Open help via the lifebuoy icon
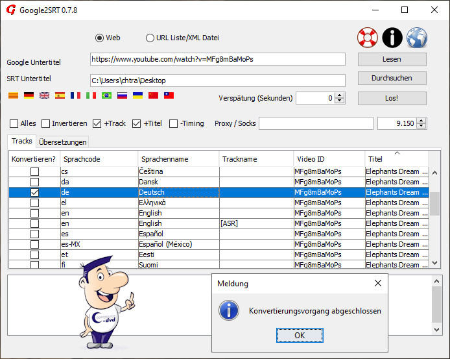 [368, 38]
